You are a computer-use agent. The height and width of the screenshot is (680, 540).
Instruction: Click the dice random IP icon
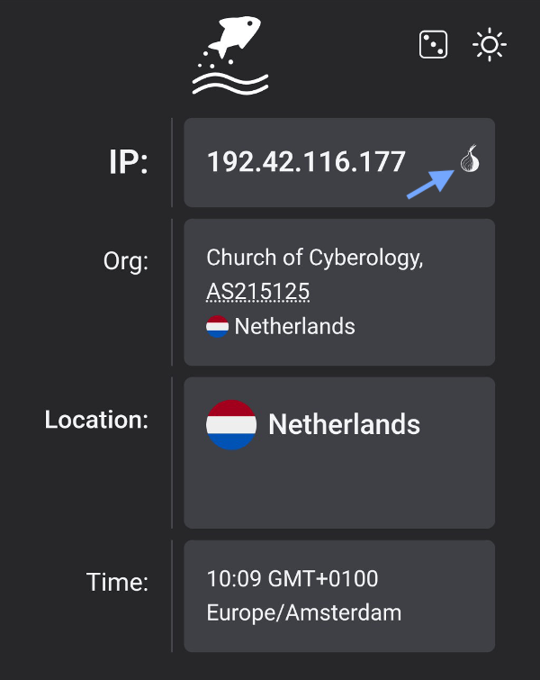(434, 44)
